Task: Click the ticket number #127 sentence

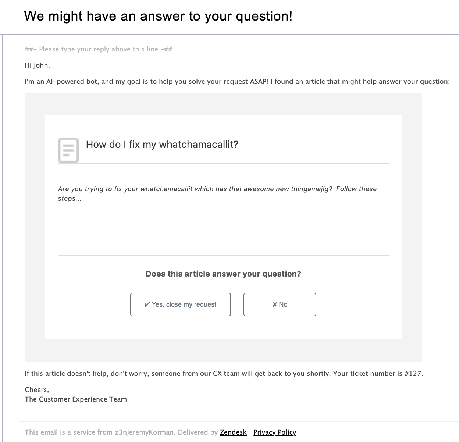Action: point(224,374)
